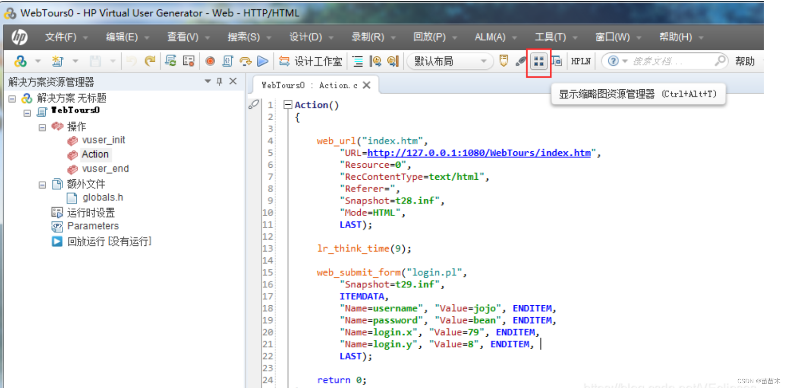The height and width of the screenshot is (388, 787).
Task: Collapse the WebTours0 script node
Action: pos(27,113)
